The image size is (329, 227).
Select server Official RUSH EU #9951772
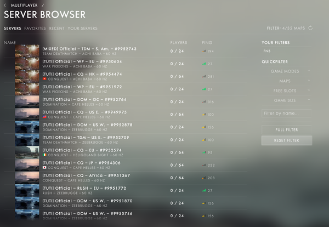[126, 190]
